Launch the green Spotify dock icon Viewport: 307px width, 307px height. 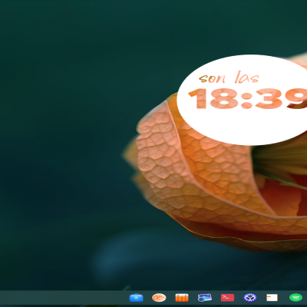coord(295,298)
